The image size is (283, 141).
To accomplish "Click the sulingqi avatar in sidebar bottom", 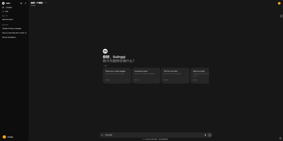I will (4, 137).
